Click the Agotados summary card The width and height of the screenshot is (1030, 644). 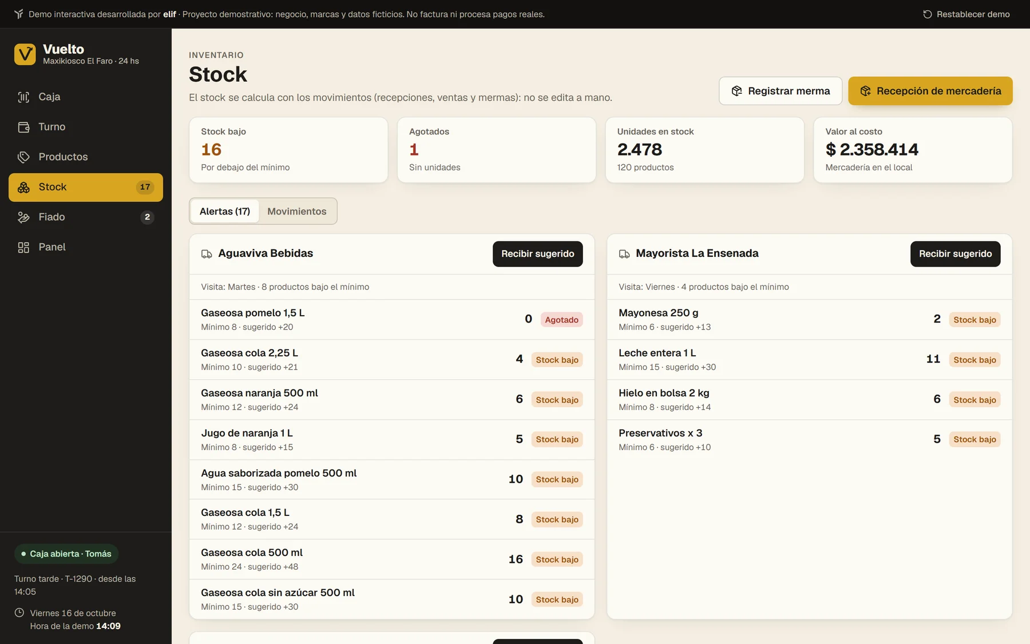[x=497, y=150]
